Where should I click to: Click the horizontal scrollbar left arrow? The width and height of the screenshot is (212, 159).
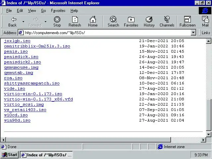pyautogui.click(x=4, y=140)
